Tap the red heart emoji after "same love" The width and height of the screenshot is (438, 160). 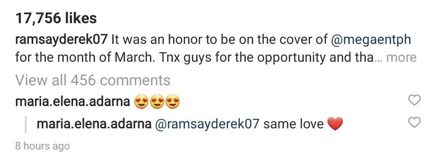pyautogui.click(x=335, y=124)
